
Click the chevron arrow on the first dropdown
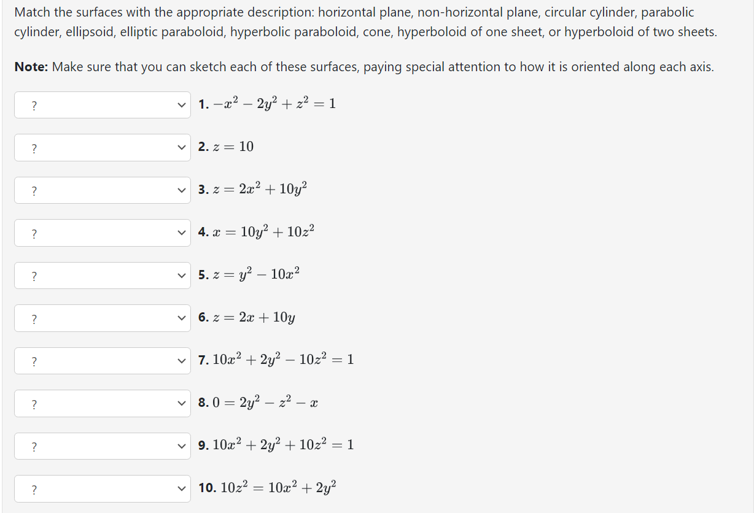click(x=181, y=105)
